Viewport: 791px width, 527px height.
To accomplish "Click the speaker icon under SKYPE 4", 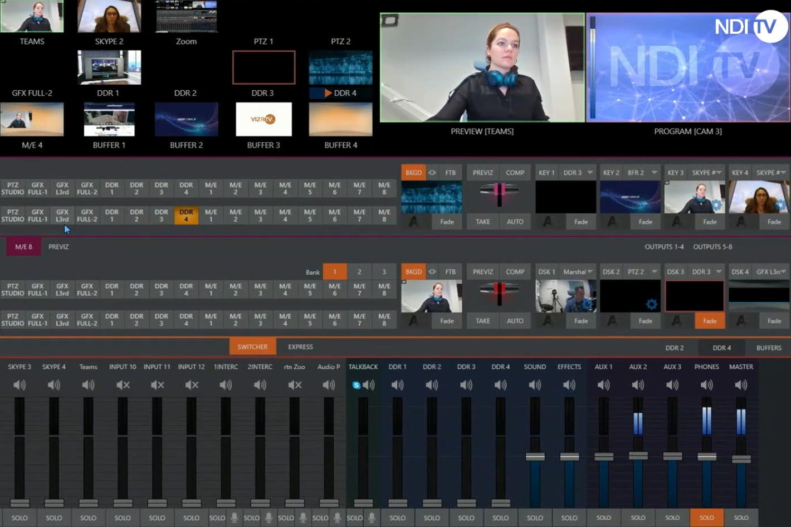I will click(54, 385).
